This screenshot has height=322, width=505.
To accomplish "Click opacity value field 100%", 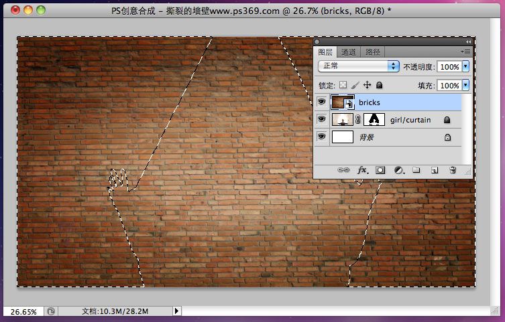I will (x=449, y=67).
